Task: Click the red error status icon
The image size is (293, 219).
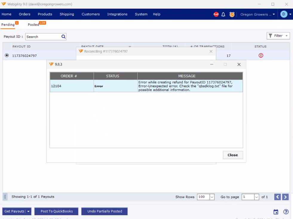Action: point(261,55)
